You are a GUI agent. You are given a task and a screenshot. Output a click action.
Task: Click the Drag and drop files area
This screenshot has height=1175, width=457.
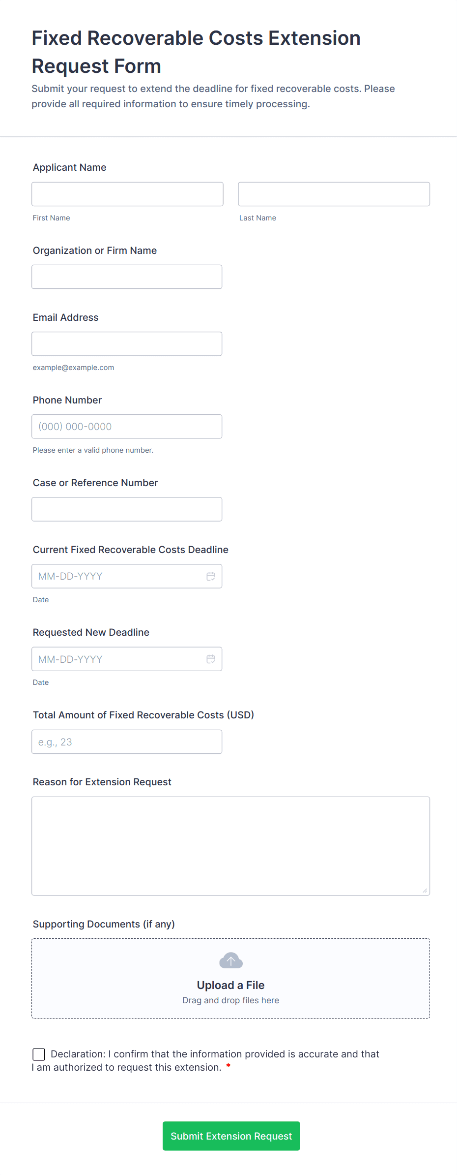click(230, 1000)
